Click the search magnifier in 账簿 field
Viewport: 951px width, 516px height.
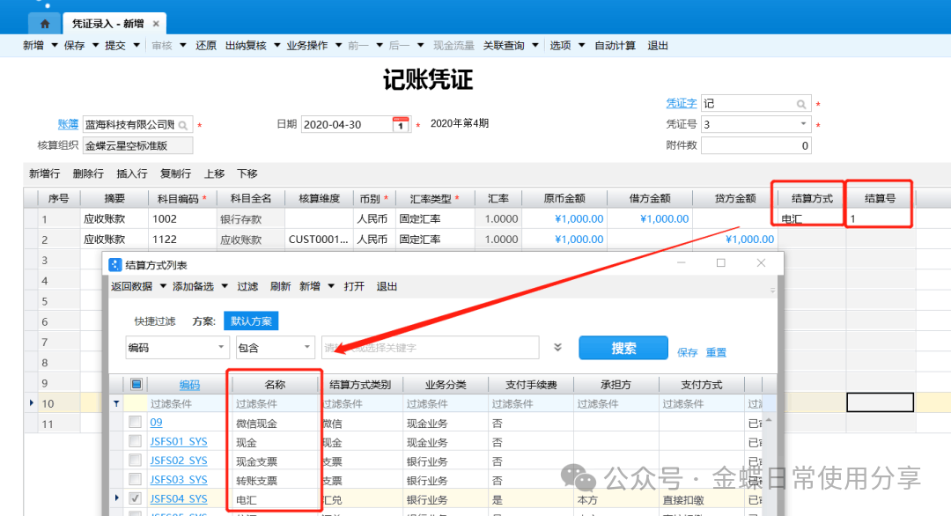[183, 125]
